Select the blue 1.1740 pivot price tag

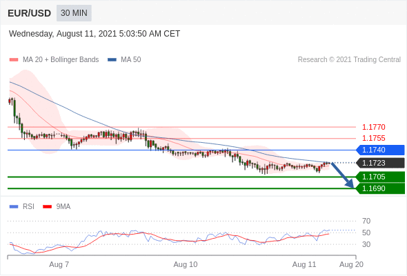pos(380,150)
